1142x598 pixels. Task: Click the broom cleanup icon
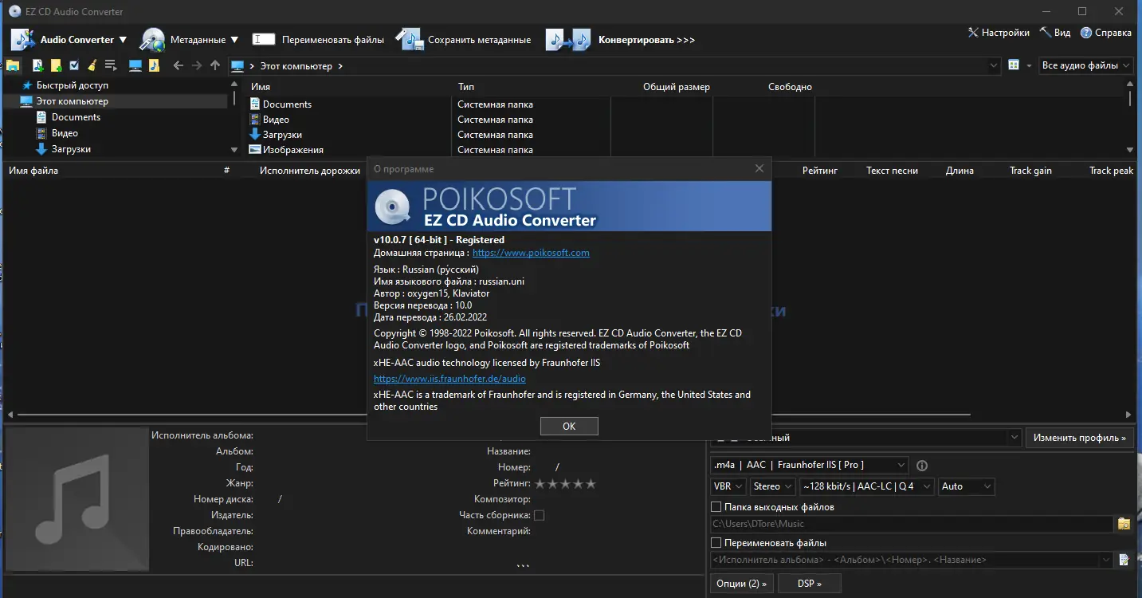[92, 65]
